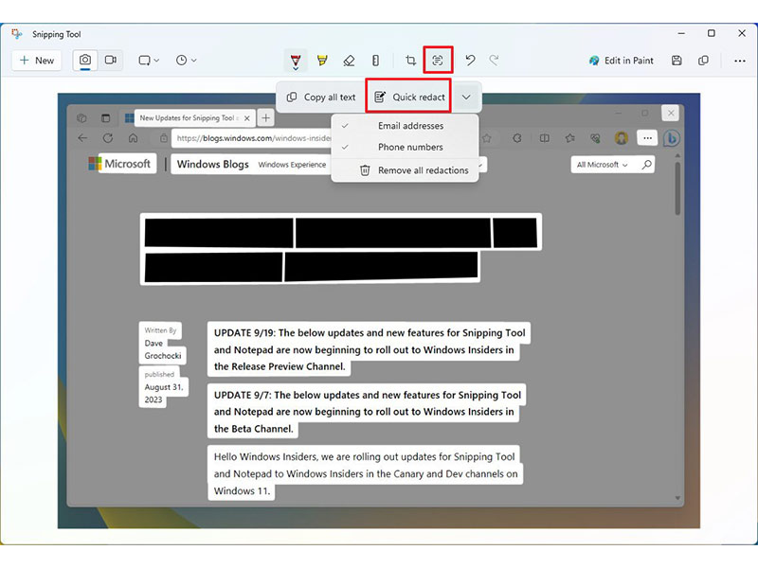Click the Edge favorites star-list icon
758x568 pixels.
(569, 138)
